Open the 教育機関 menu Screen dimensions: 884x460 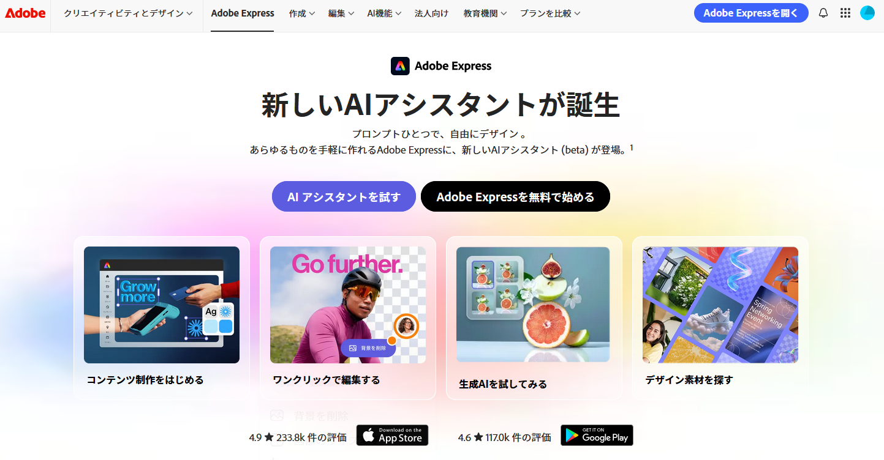485,13
